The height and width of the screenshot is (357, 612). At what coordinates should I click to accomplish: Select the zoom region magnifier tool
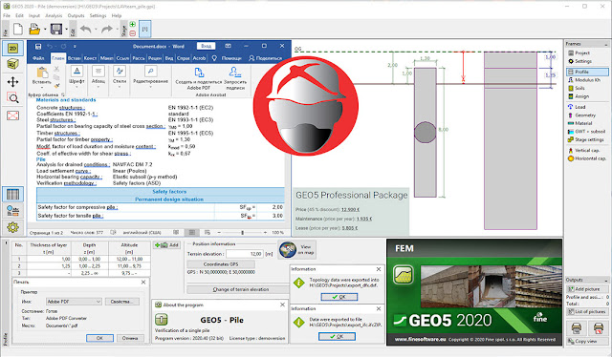coord(12,97)
